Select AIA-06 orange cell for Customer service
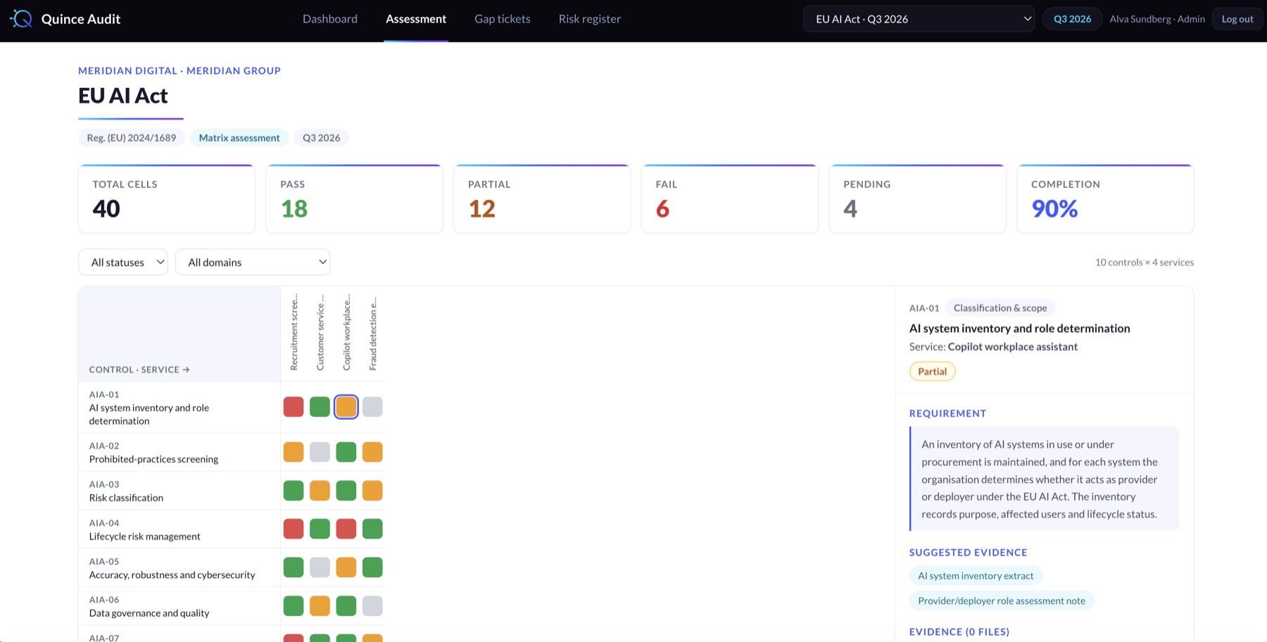This screenshot has height=642, width=1267. pos(320,606)
